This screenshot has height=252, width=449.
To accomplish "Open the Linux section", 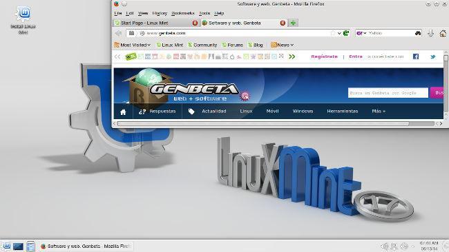I will 247,112.
